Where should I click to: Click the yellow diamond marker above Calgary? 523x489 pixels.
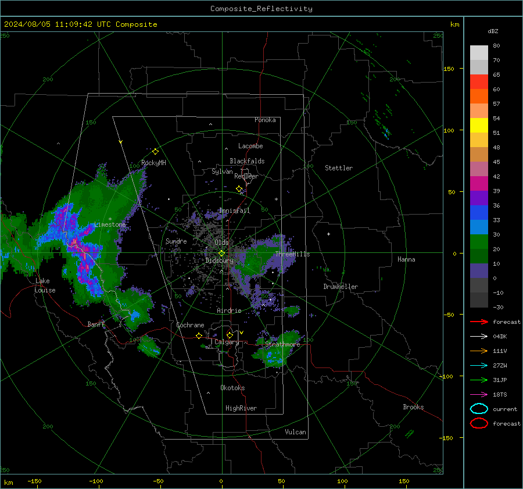point(230,335)
